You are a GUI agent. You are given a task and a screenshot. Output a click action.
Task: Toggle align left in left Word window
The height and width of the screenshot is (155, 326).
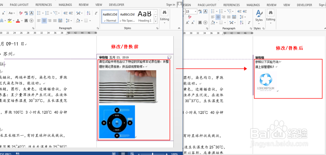point(39,20)
